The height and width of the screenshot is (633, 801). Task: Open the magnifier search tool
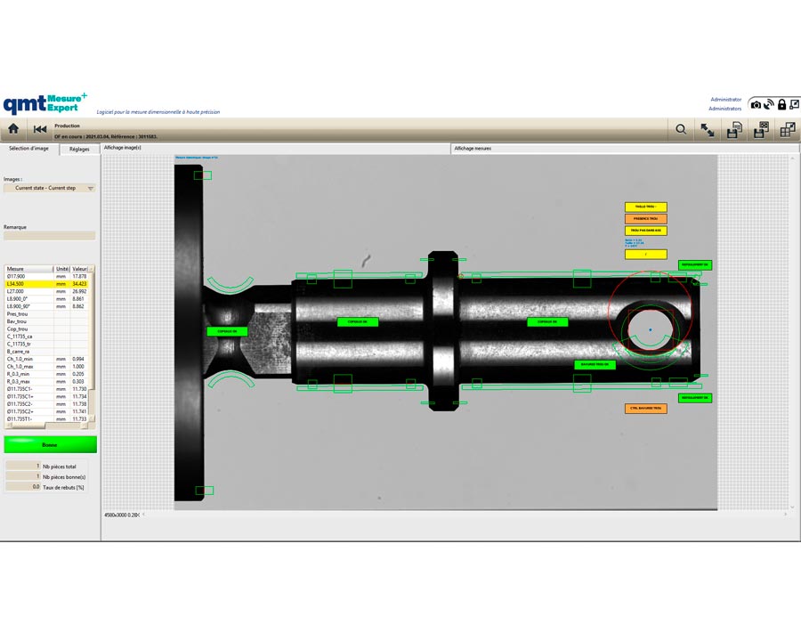[x=681, y=130]
